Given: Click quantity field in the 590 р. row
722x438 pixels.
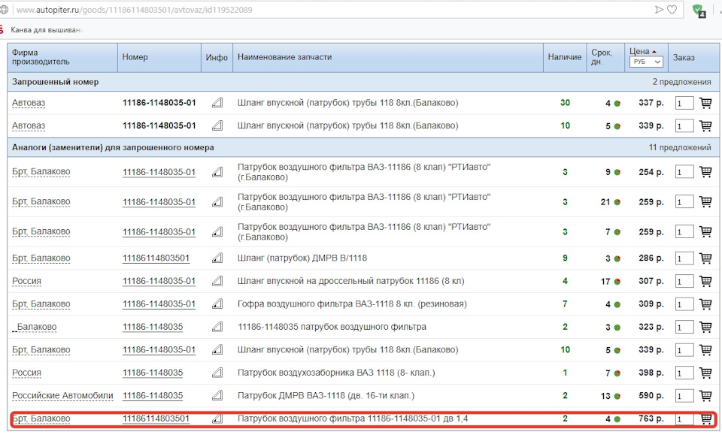Looking at the screenshot, I should pos(684,397).
